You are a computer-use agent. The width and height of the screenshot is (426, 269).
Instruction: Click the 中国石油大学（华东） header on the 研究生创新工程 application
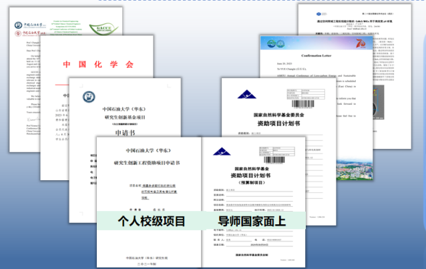pos(148,151)
